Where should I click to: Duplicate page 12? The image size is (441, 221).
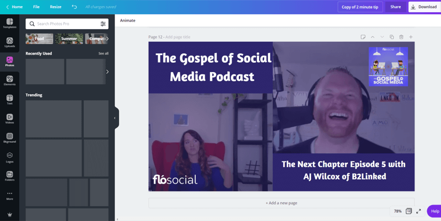(392, 37)
